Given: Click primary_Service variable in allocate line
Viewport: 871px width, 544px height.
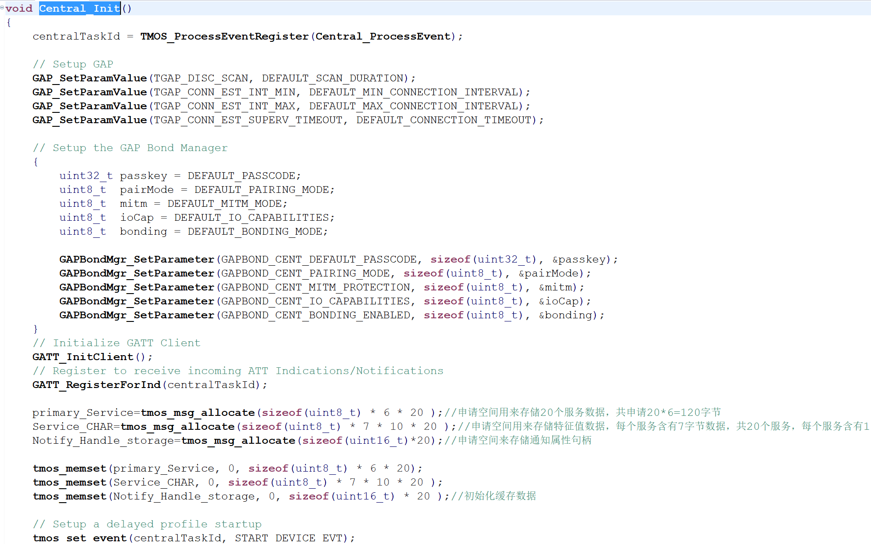Looking at the screenshot, I should 83,413.
